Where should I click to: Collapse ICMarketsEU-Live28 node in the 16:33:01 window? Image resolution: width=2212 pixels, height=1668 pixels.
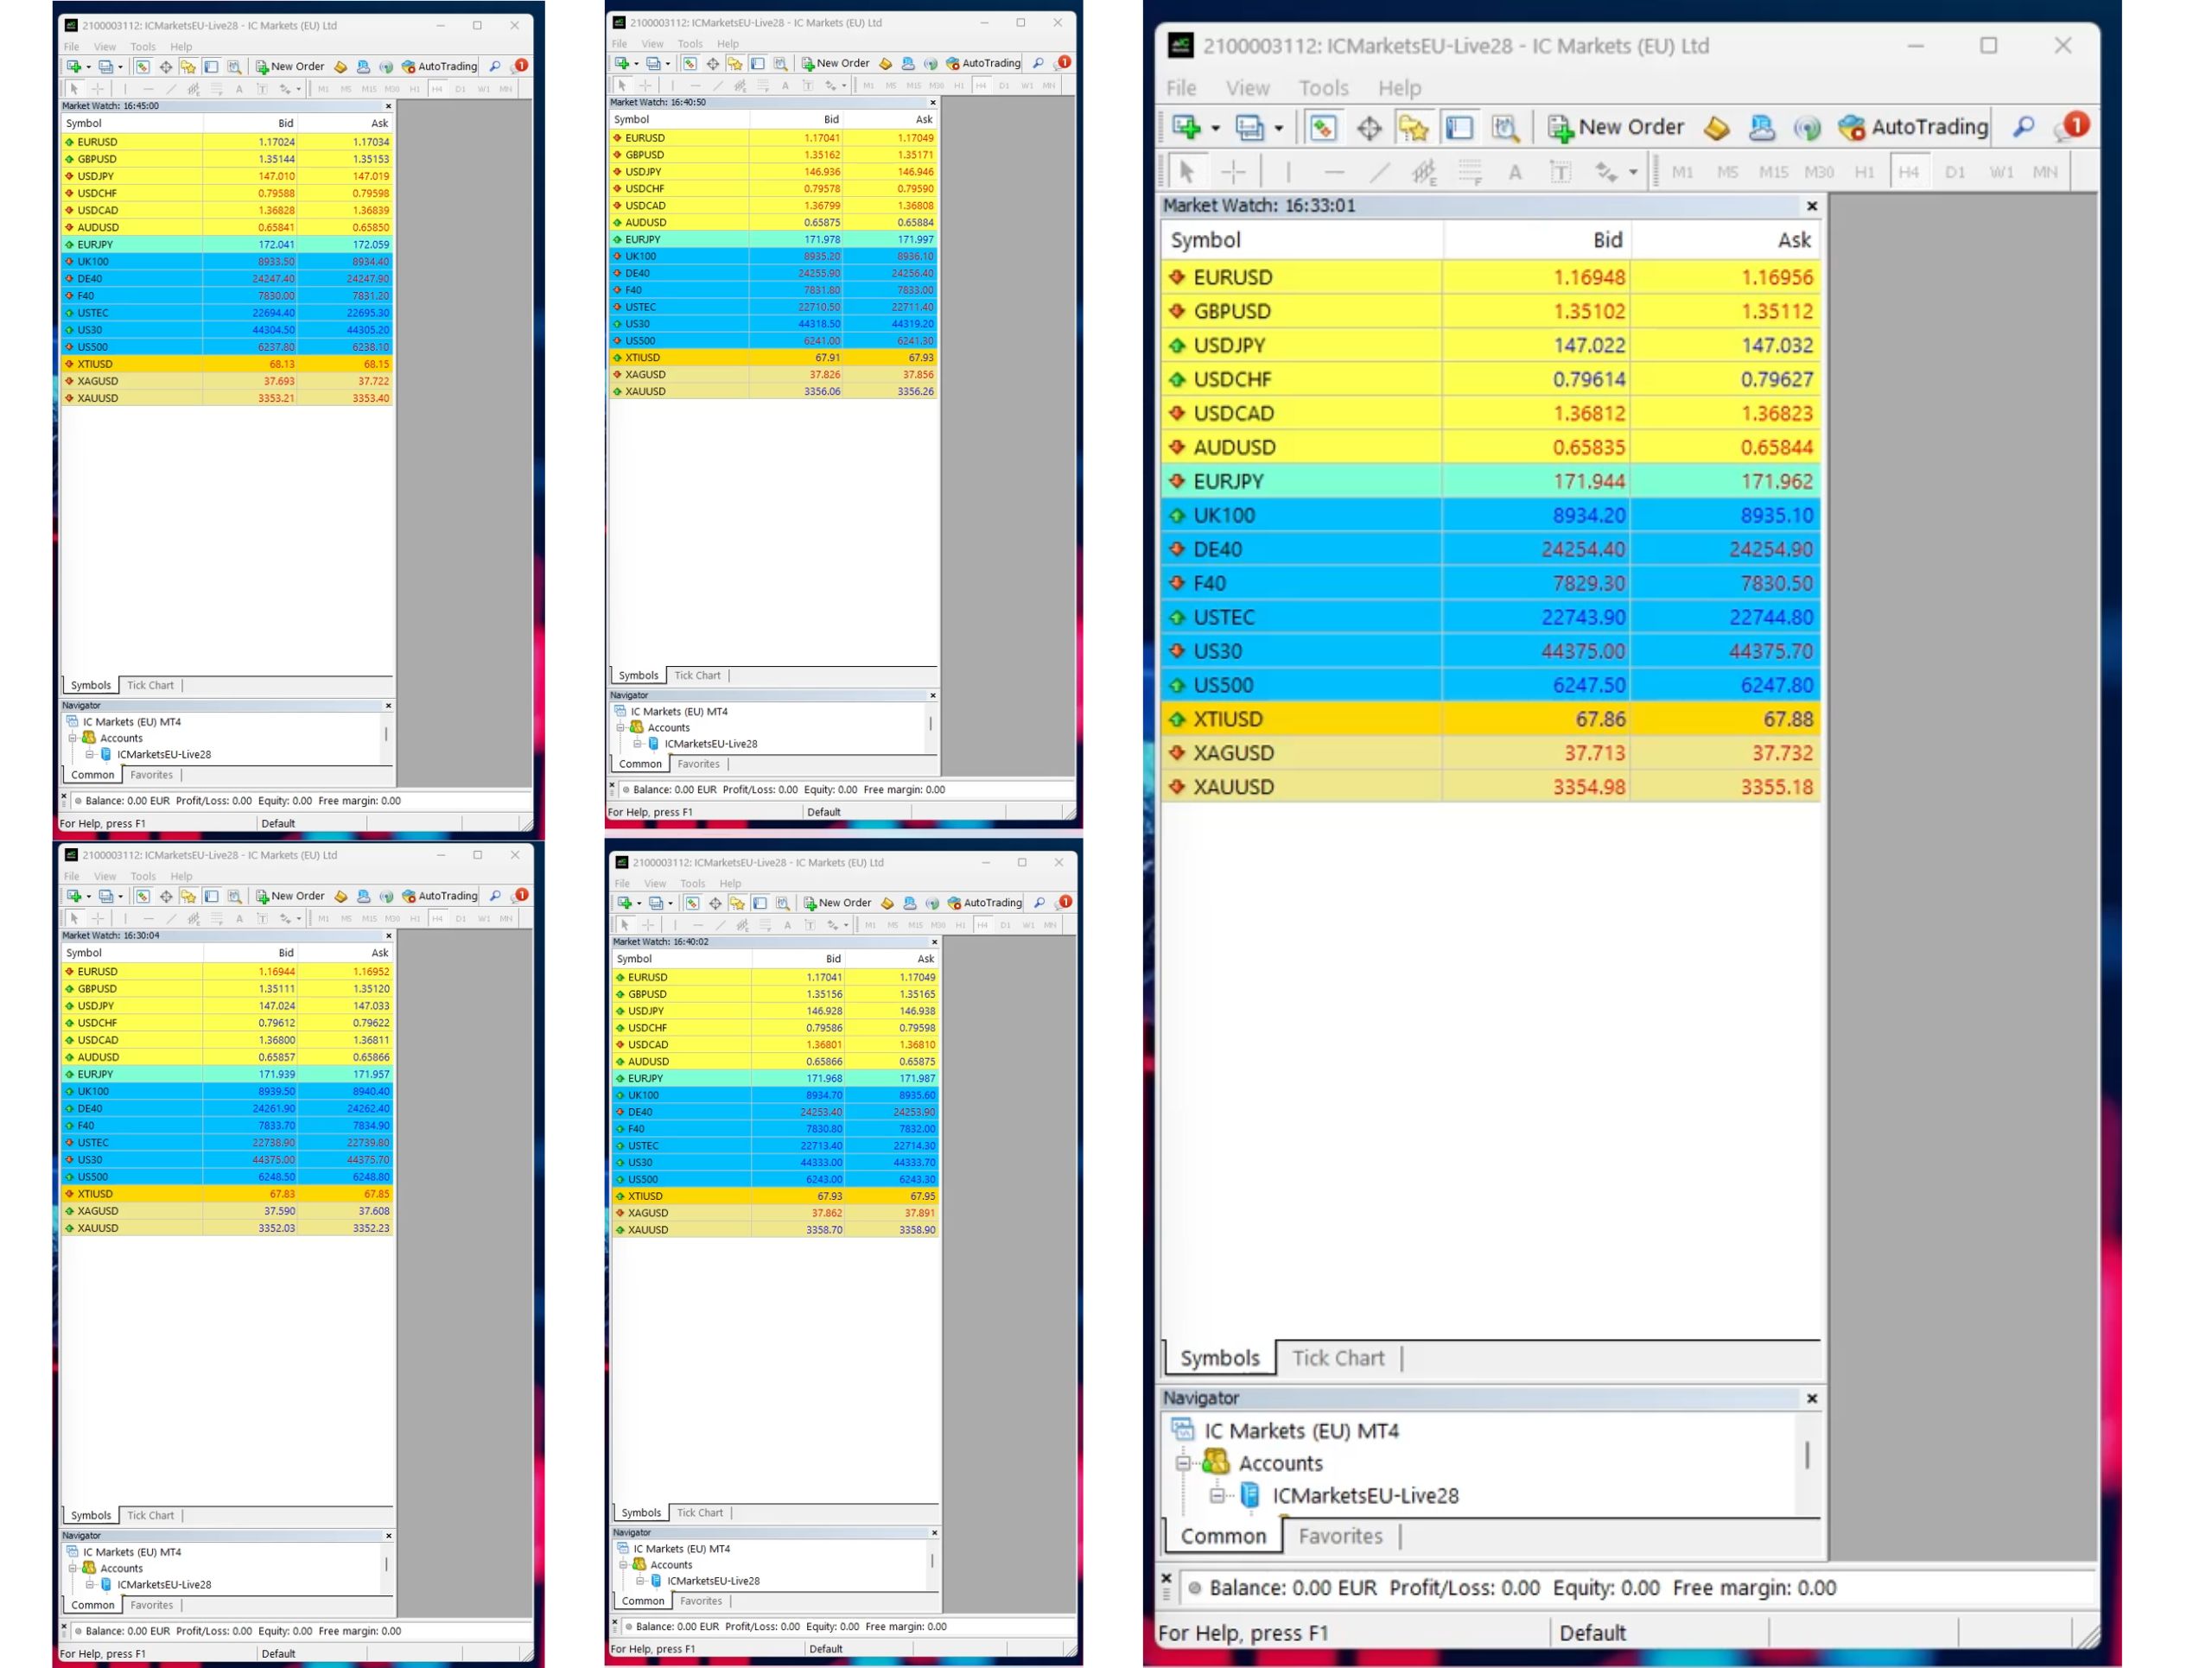pyautogui.click(x=1217, y=1496)
